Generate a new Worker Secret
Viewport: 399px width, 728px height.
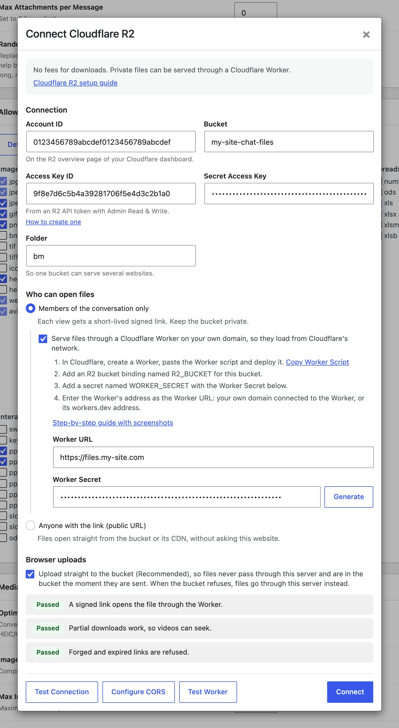[349, 497]
